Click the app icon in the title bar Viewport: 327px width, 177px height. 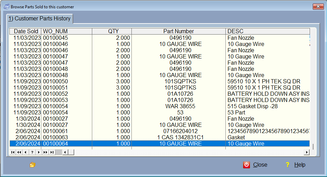click(6, 7)
